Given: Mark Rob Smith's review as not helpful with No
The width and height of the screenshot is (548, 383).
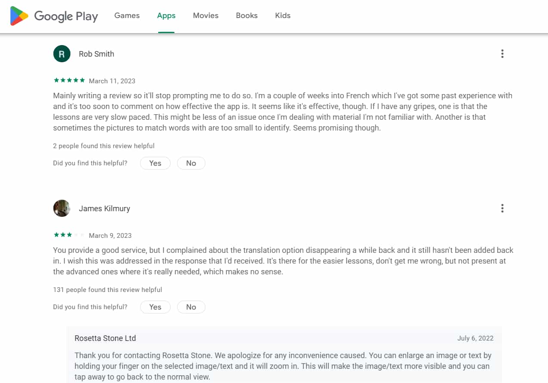Looking at the screenshot, I should pyautogui.click(x=191, y=163).
